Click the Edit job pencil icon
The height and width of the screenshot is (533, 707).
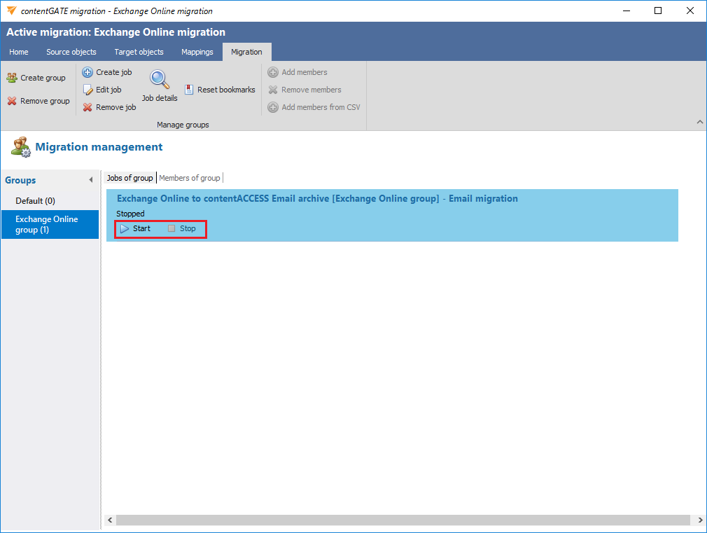tap(87, 90)
